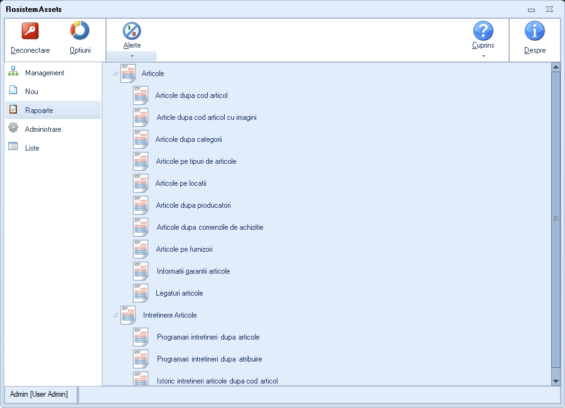Open Optiuni from the toolbar
The image size is (565, 408).
point(80,31)
